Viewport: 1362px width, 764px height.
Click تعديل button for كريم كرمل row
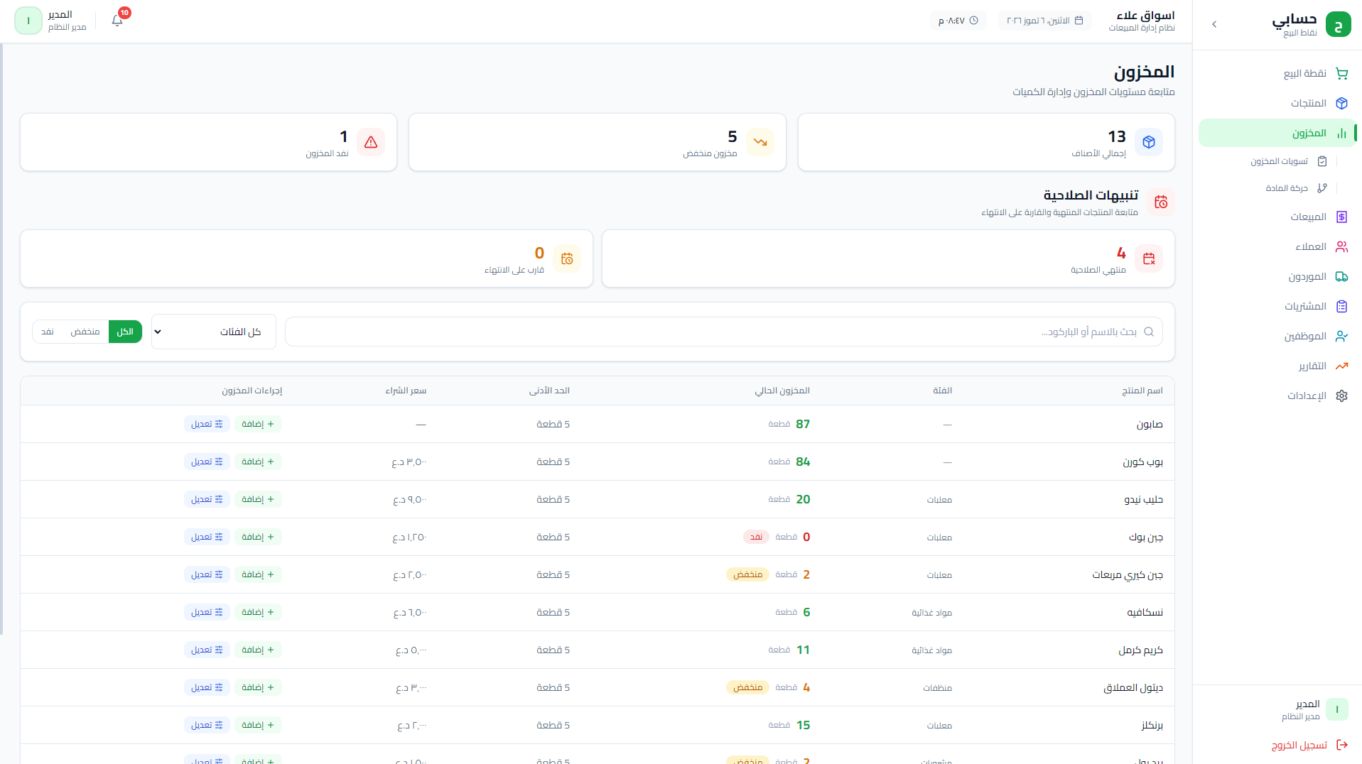[x=207, y=650]
